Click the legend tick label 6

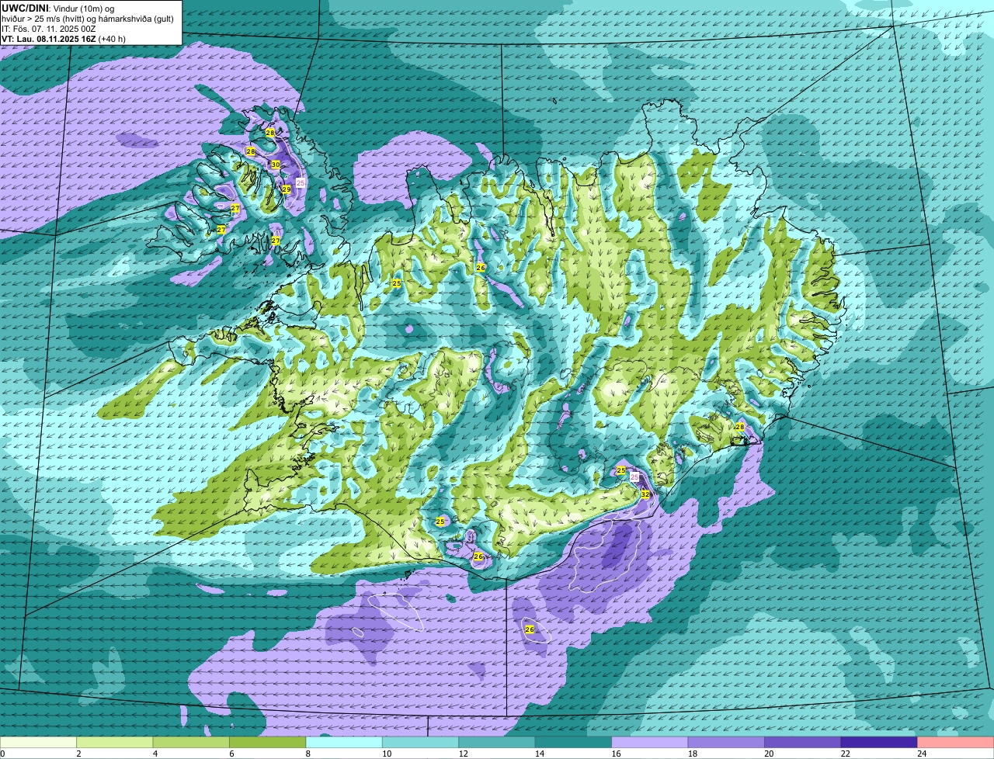(231, 754)
